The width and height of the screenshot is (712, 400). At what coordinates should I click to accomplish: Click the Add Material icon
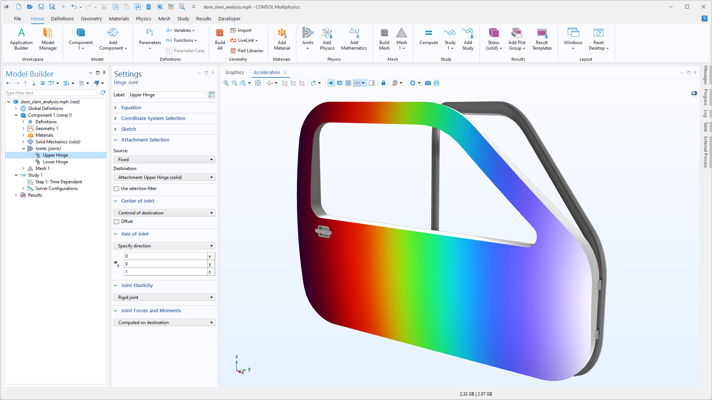pos(282,39)
